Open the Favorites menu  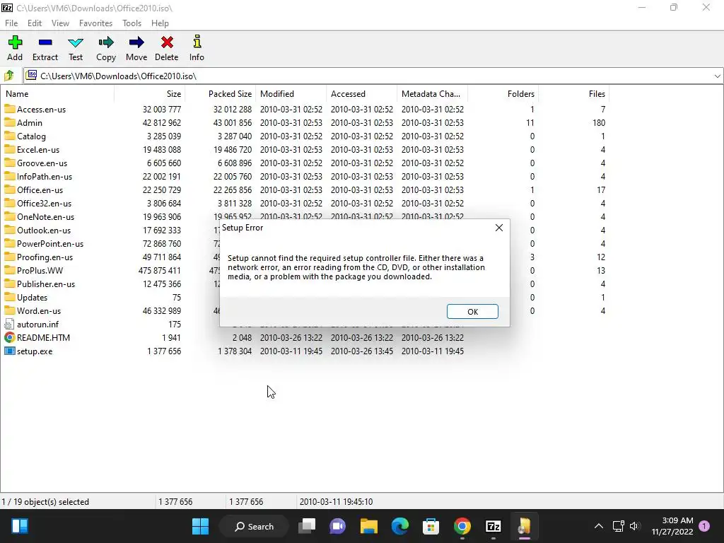pos(95,23)
